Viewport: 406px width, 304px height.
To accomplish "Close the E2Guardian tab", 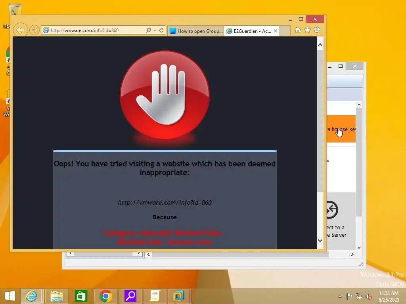I will tap(276, 31).
